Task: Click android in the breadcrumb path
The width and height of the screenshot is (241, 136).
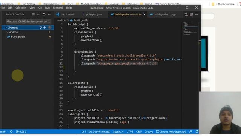Action: [62, 20]
